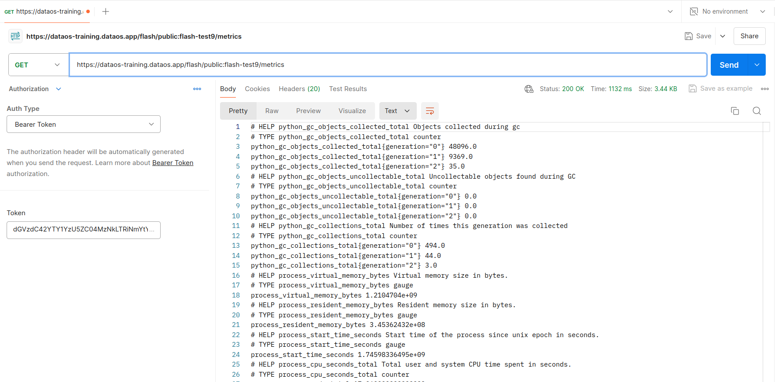Click the HTTP request type icon
Image resolution: width=775 pixels, height=382 pixels.
pyautogui.click(x=15, y=36)
